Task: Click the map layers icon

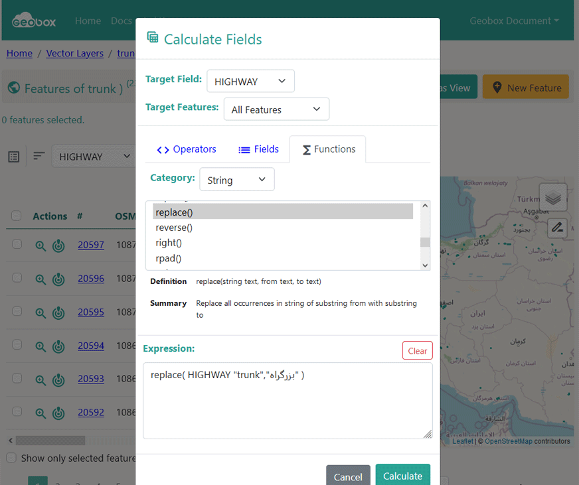Action: pos(553,197)
